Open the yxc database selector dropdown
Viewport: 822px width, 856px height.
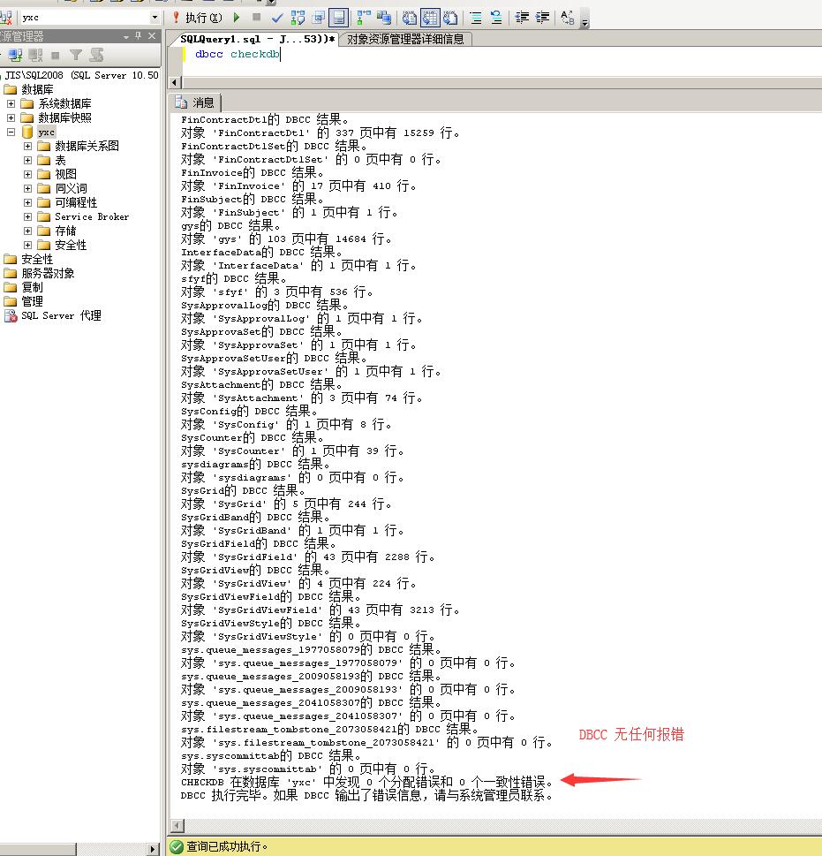[155, 18]
